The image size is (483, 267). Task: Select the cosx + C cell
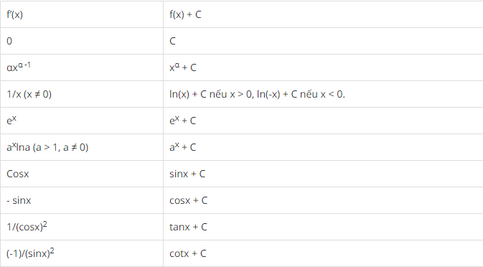coord(323,200)
